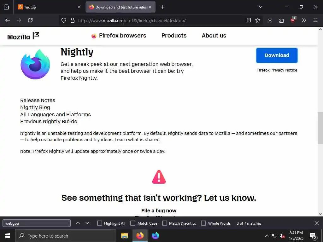Open a new tab with plus button

point(162,7)
